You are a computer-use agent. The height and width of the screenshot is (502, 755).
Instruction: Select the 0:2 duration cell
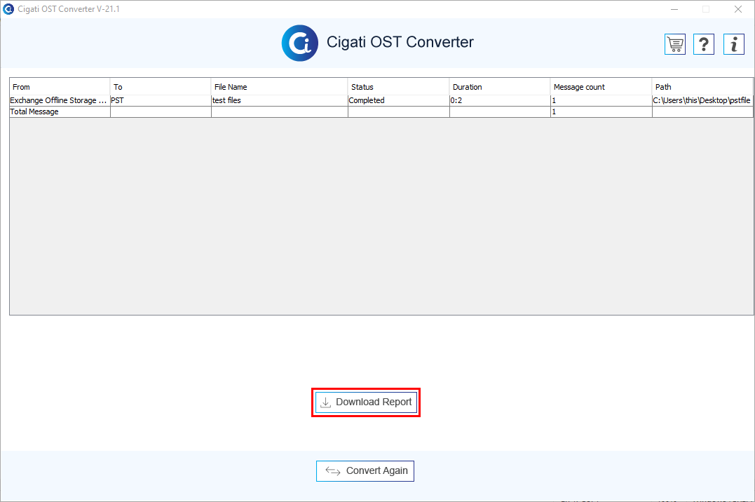(x=500, y=100)
